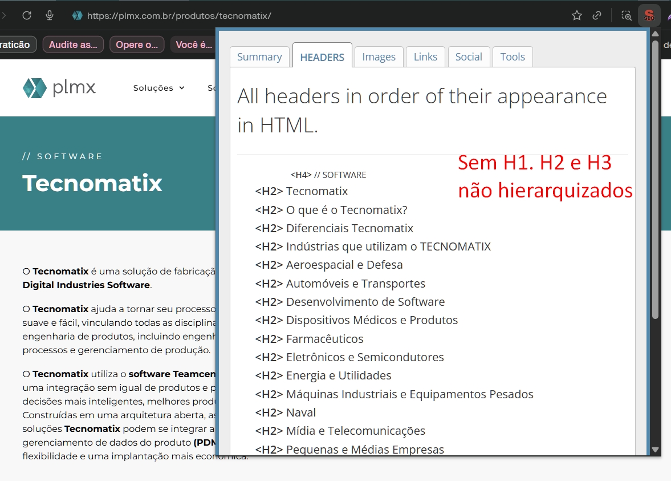Click 'Farmacêuticos' header entry
Screen dimensions: 671x481
pyautogui.click(x=309, y=339)
